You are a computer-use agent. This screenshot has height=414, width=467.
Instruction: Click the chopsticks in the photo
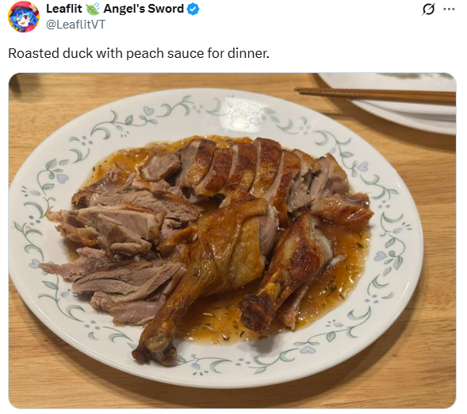375,95
